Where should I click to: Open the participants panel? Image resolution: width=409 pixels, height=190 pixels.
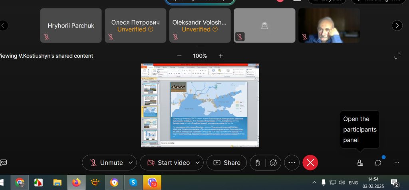[x=359, y=163]
